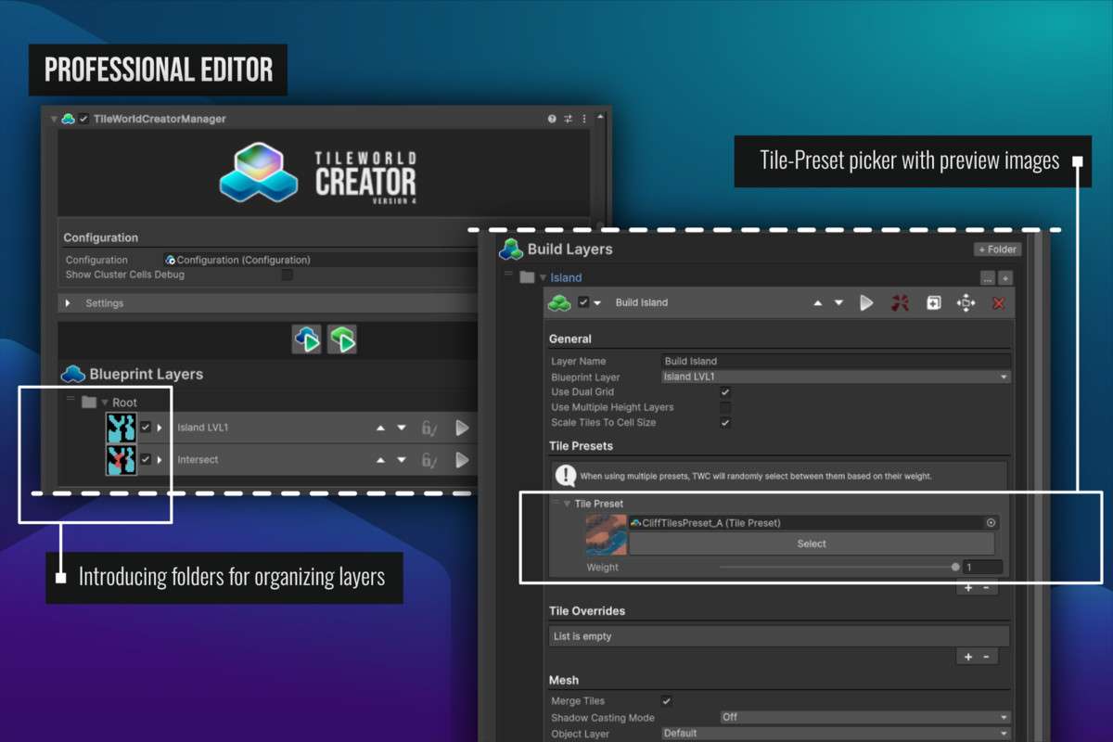Toggle the TileWorldCreatorManager component enabled checkbox
This screenshot has width=1113, height=742.
[83, 119]
